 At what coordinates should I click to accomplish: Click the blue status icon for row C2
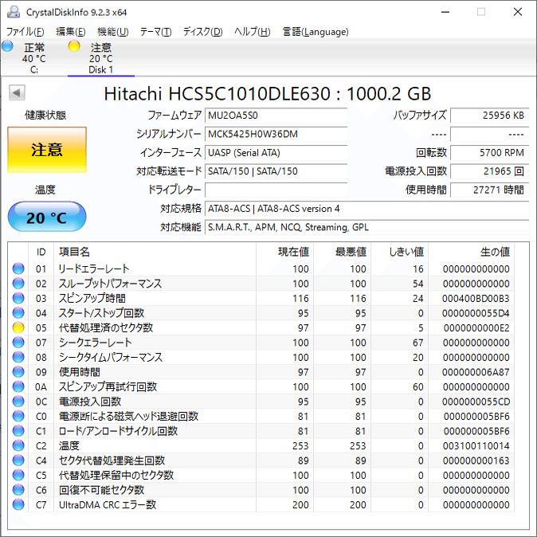pos(18,445)
